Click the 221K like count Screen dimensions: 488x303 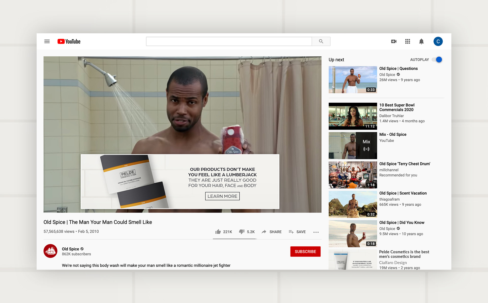(227, 232)
